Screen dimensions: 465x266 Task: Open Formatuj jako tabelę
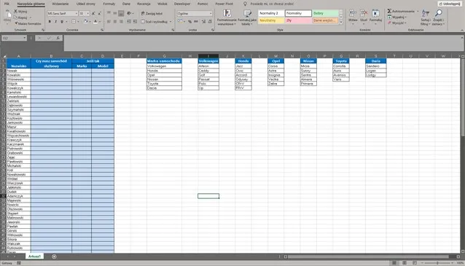tap(247, 17)
